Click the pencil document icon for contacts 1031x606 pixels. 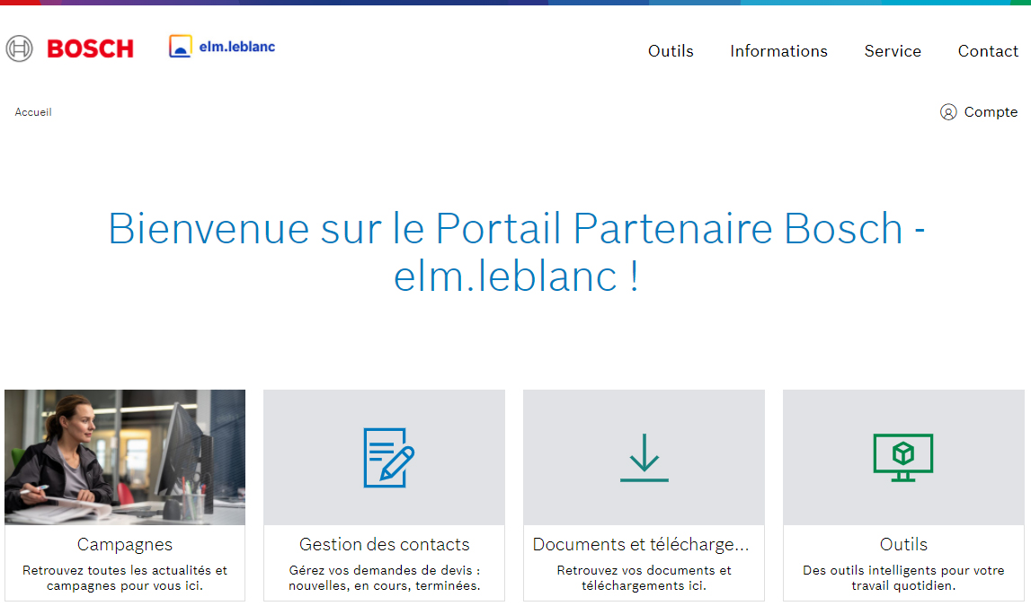[388, 458]
